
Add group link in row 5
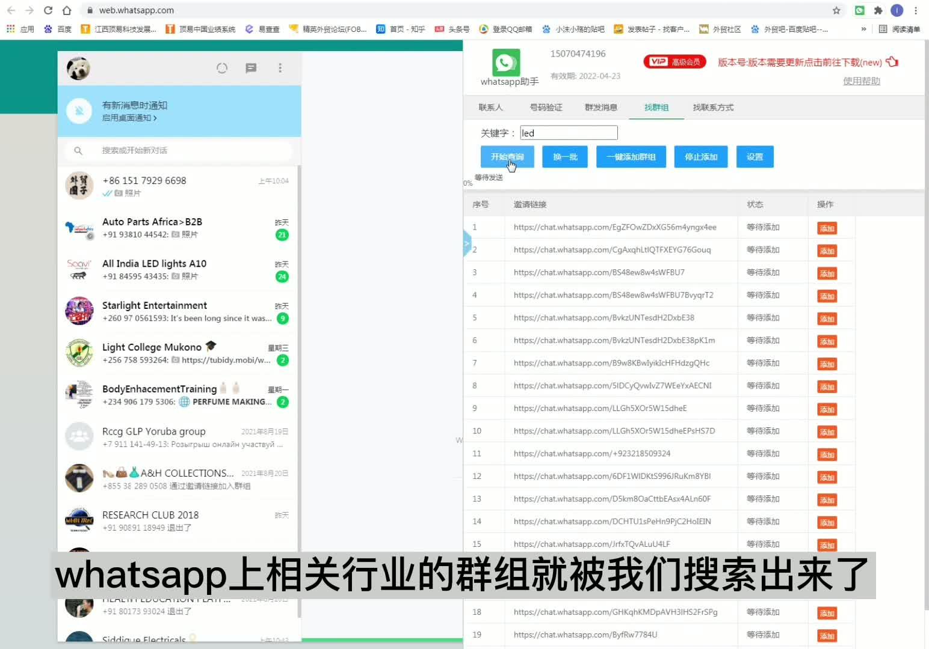pyautogui.click(x=827, y=319)
